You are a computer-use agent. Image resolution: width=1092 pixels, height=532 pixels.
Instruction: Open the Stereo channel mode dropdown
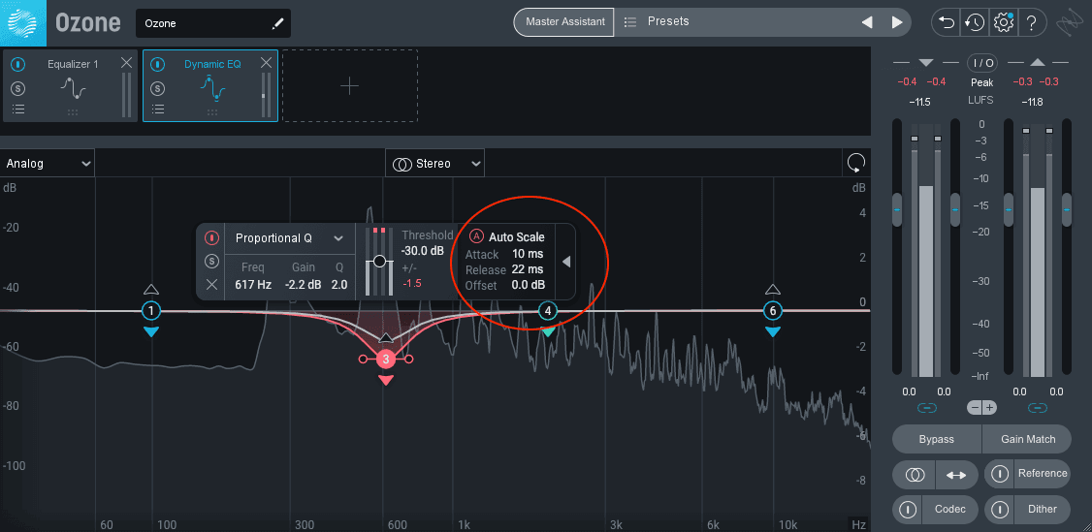coord(435,164)
